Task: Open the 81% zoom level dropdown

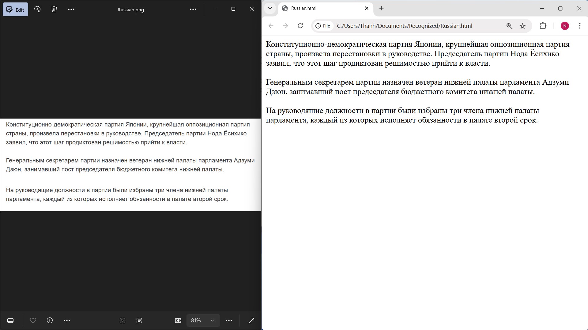Action: click(x=203, y=321)
